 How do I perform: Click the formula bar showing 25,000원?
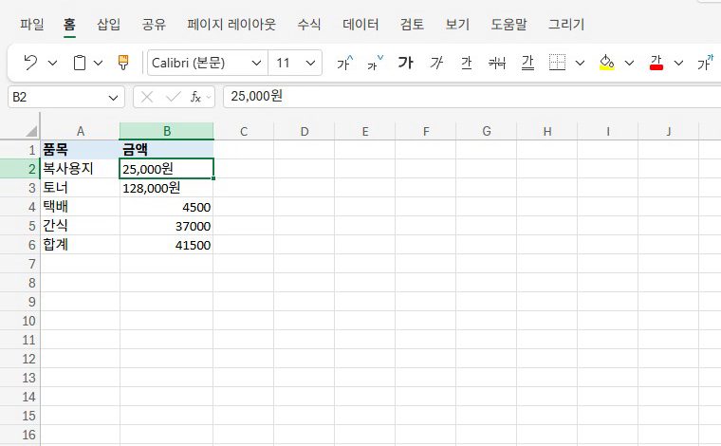[x=471, y=97]
